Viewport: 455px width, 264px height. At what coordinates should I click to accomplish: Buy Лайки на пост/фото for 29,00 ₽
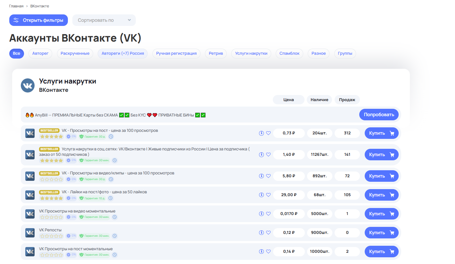[x=382, y=195]
